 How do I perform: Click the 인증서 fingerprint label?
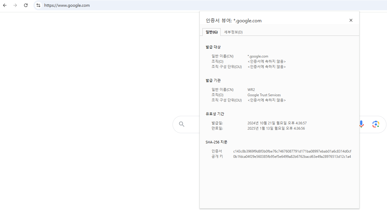point(217,151)
